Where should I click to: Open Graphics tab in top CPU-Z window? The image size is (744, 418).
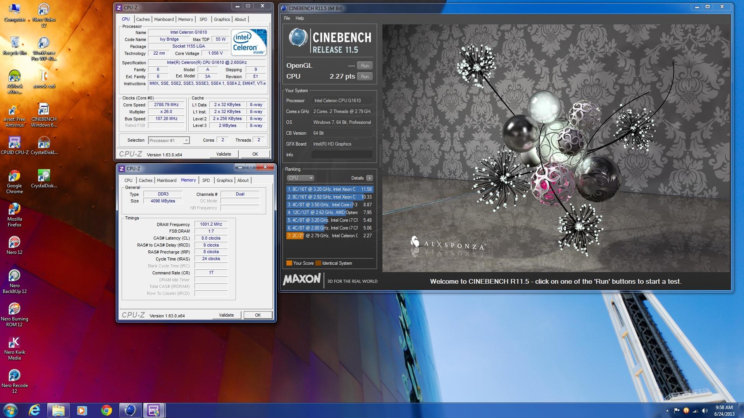(222, 19)
